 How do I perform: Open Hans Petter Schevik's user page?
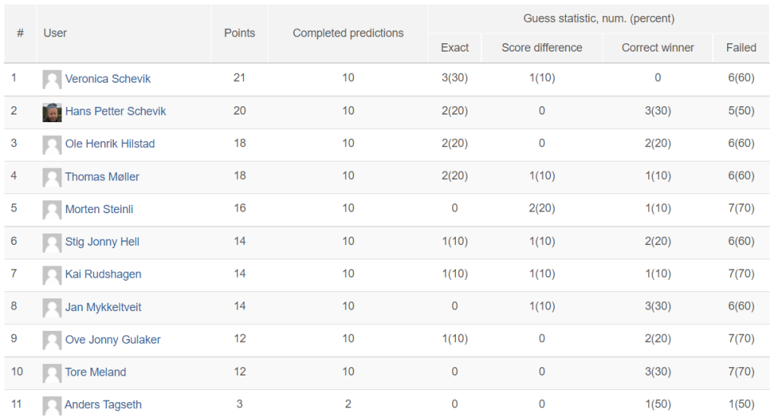115,112
